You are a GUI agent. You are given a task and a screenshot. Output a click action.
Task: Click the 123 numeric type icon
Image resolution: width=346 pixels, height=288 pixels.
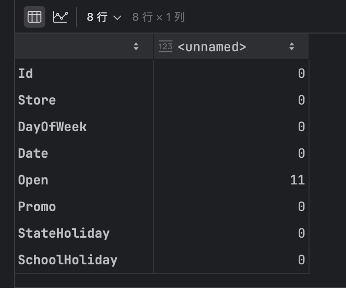(166, 47)
